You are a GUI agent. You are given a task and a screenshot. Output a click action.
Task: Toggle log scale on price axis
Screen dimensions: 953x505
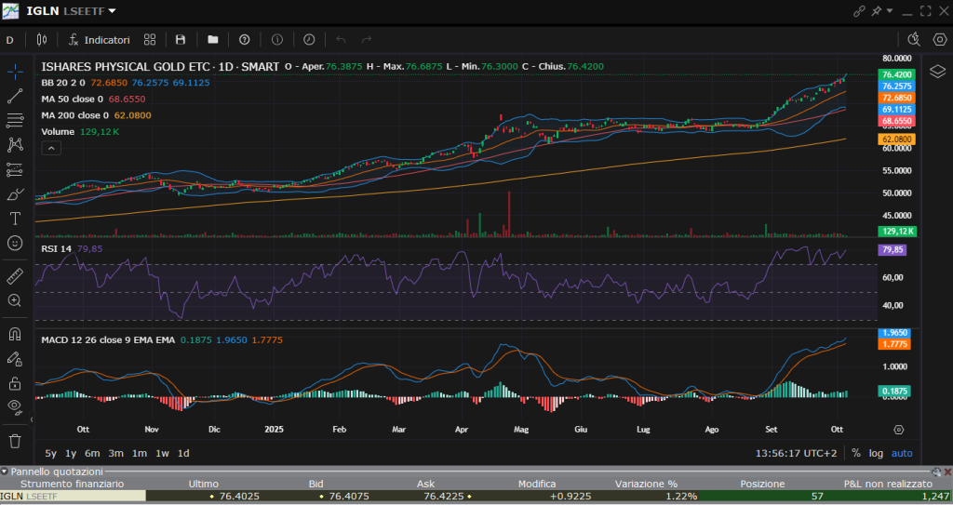tap(876, 453)
